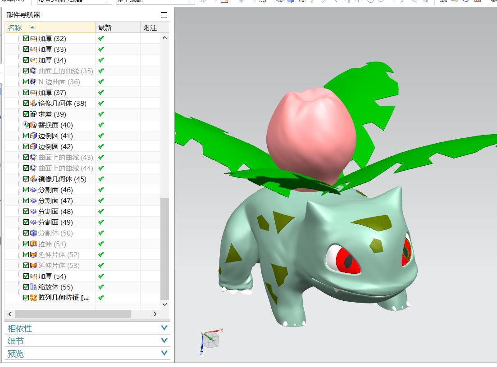The height and width of the screenshot is (367, 497).
Task: Sort by the 名称 column header
Action: point(15,27)
